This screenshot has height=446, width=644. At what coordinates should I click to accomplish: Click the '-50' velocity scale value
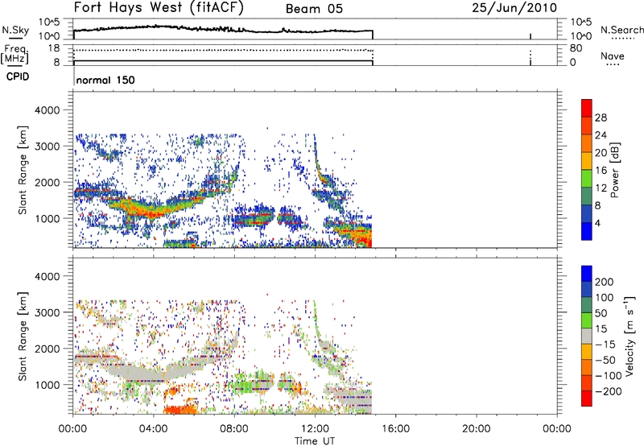(605, 360)
